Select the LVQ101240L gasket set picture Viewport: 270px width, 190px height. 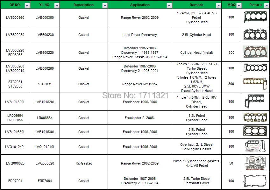255,146
